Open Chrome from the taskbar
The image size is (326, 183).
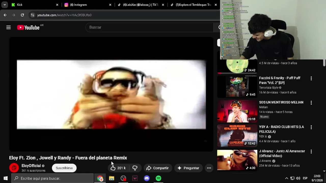click(100, 178)
